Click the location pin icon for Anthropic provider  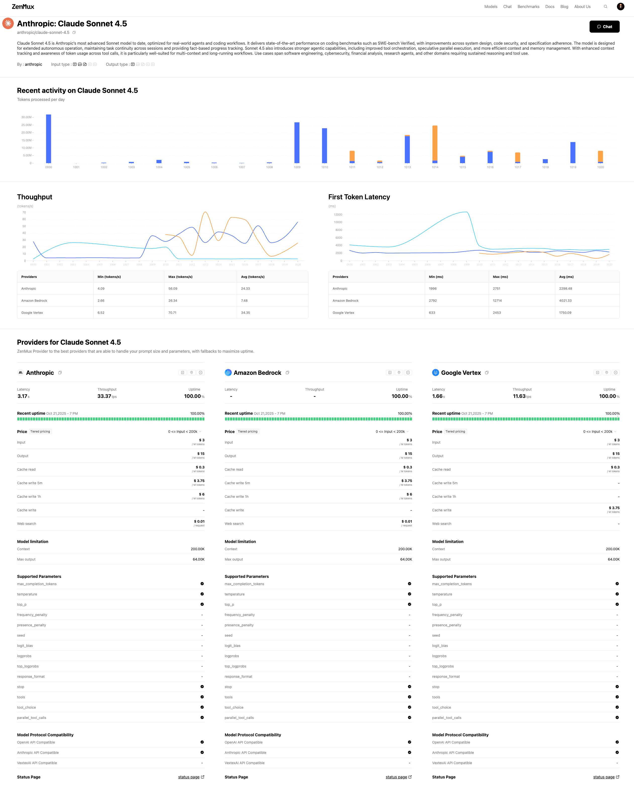click(192, 373)
